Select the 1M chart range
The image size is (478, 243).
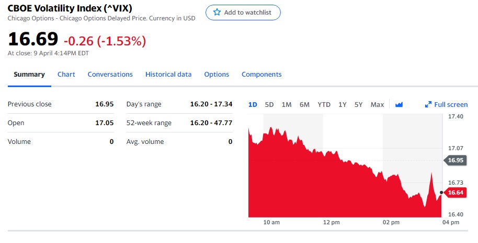287,105
